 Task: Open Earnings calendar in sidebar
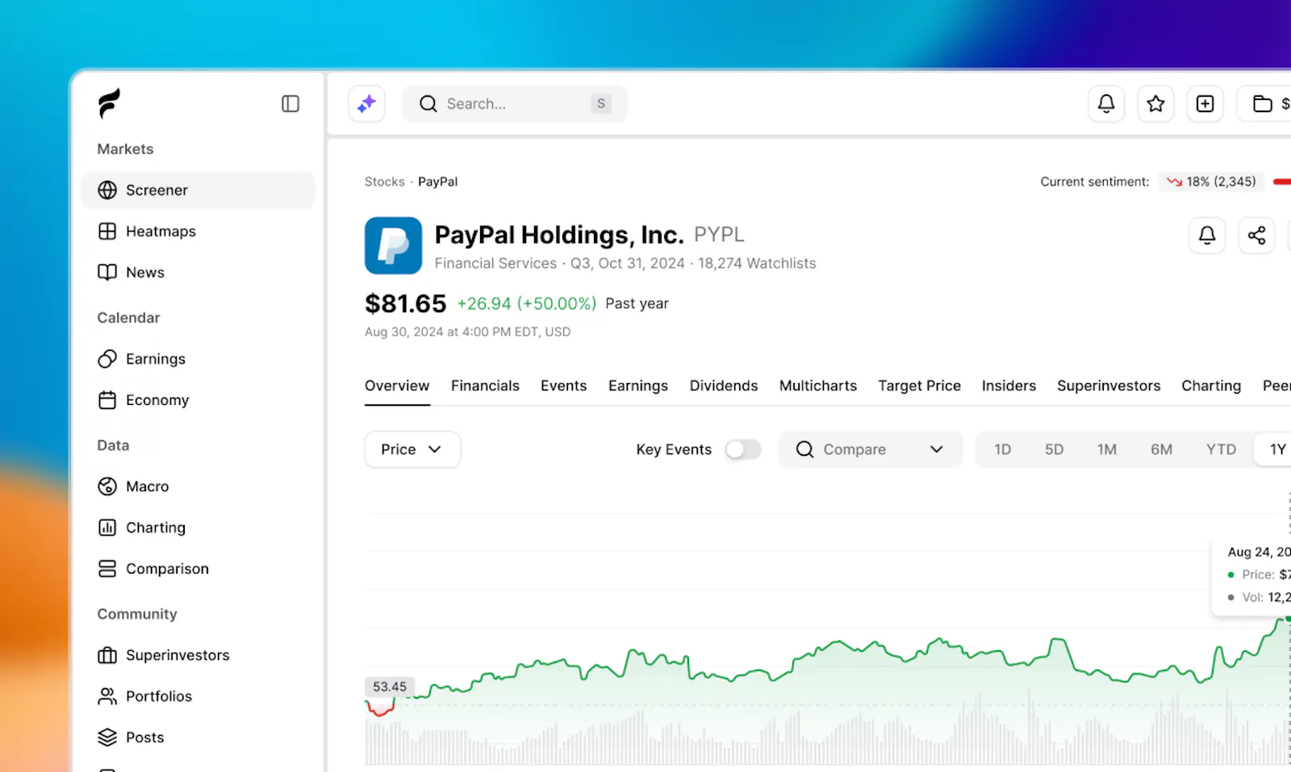pos(198,359)
